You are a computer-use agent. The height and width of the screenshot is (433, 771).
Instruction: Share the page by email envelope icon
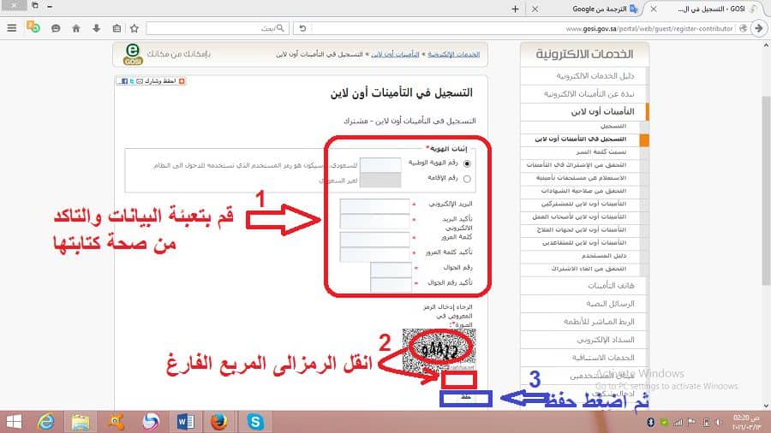click(140, 81)
